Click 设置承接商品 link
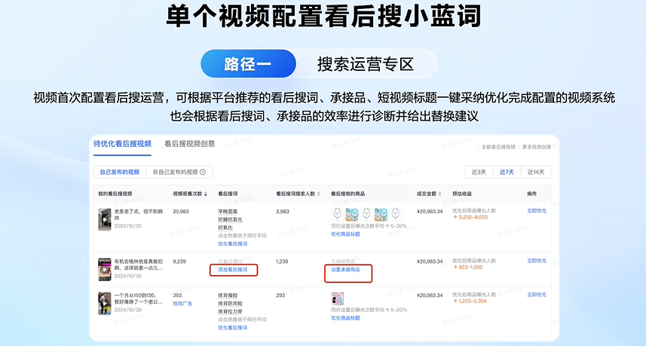The height and width of the screenshot is (346, 646). click(x=345, y=269)
